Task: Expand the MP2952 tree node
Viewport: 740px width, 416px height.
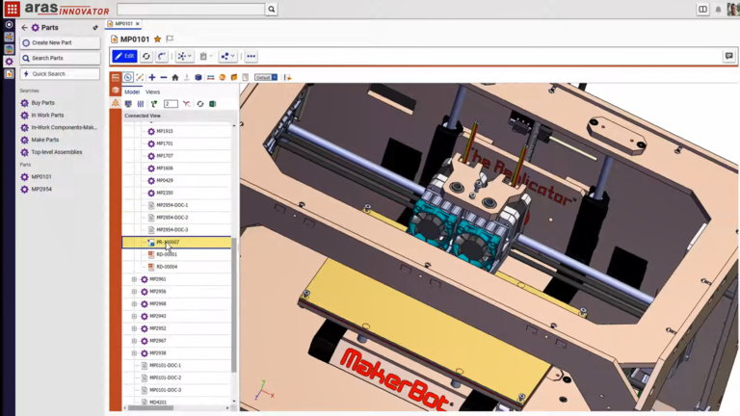Action: [135, 328]
